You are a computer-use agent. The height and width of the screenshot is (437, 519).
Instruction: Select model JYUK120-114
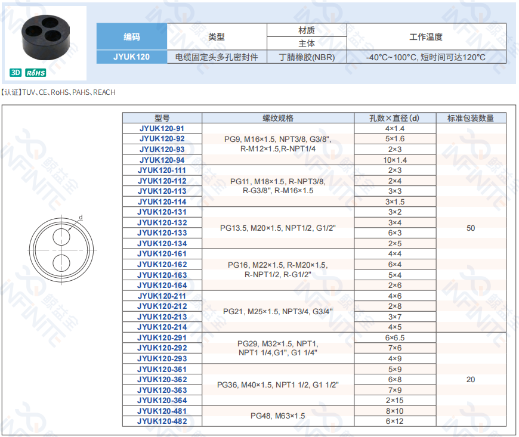tap(162, 202)
